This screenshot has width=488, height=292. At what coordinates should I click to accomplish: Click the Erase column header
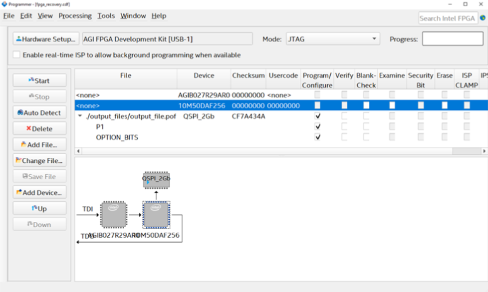click(445, 80)
